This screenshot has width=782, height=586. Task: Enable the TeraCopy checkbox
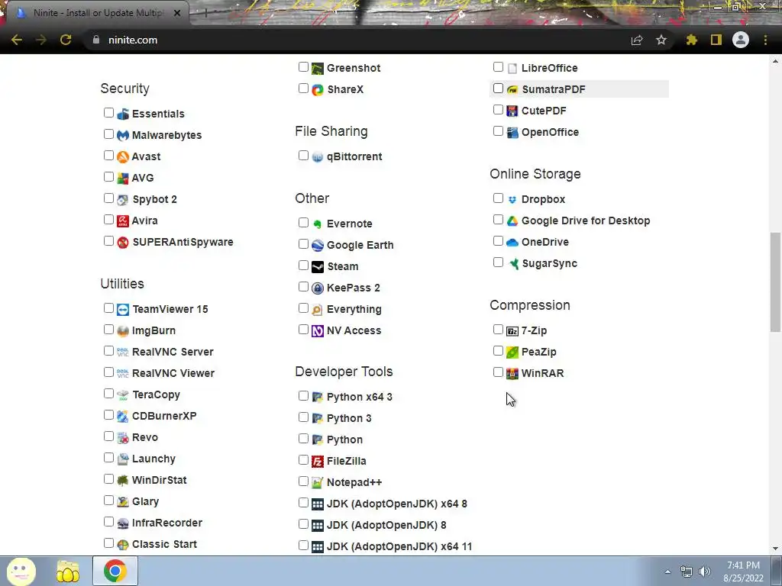point(108,394)
